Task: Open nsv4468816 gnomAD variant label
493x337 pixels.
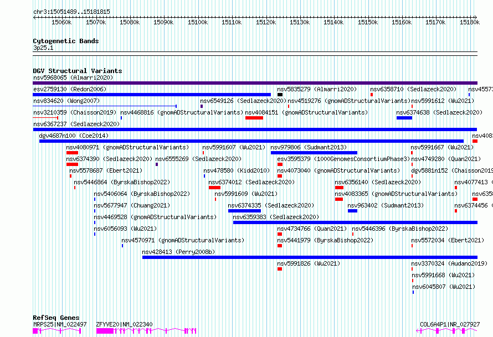Action: (182, 112)
